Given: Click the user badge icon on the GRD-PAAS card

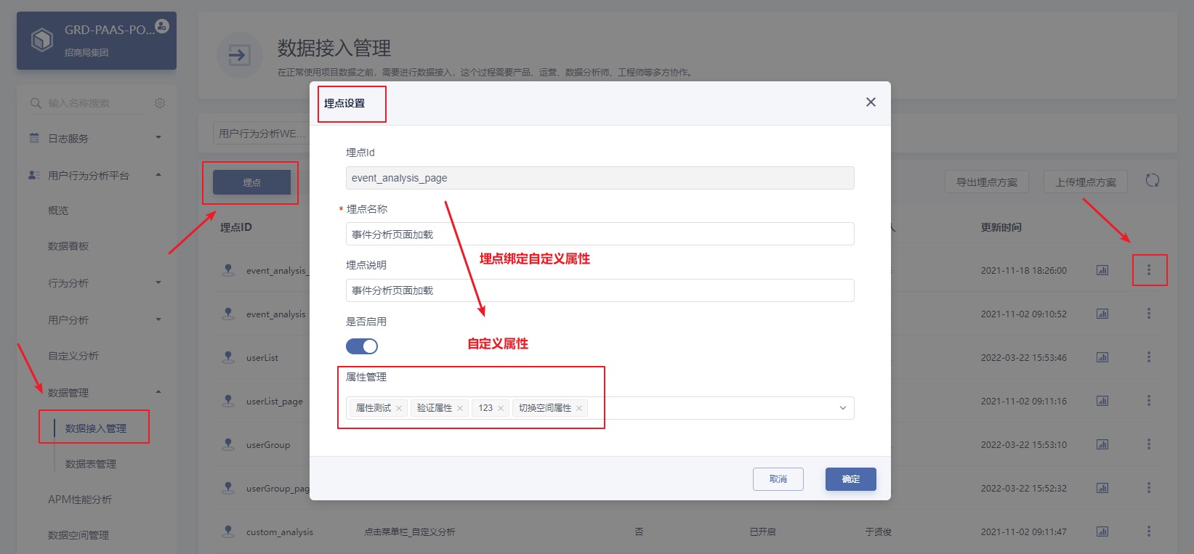Looking at the screenshot, I should tap(162, 26).
